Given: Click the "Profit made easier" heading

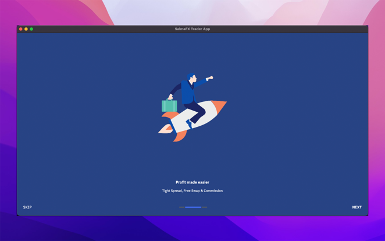Looking at the screenshot, I should pyautogui.click(x=192, y=182).
